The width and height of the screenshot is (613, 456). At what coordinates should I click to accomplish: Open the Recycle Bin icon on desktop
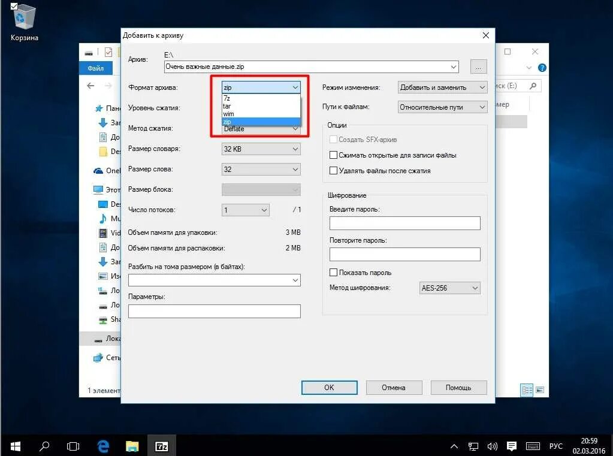click(24, 22)
